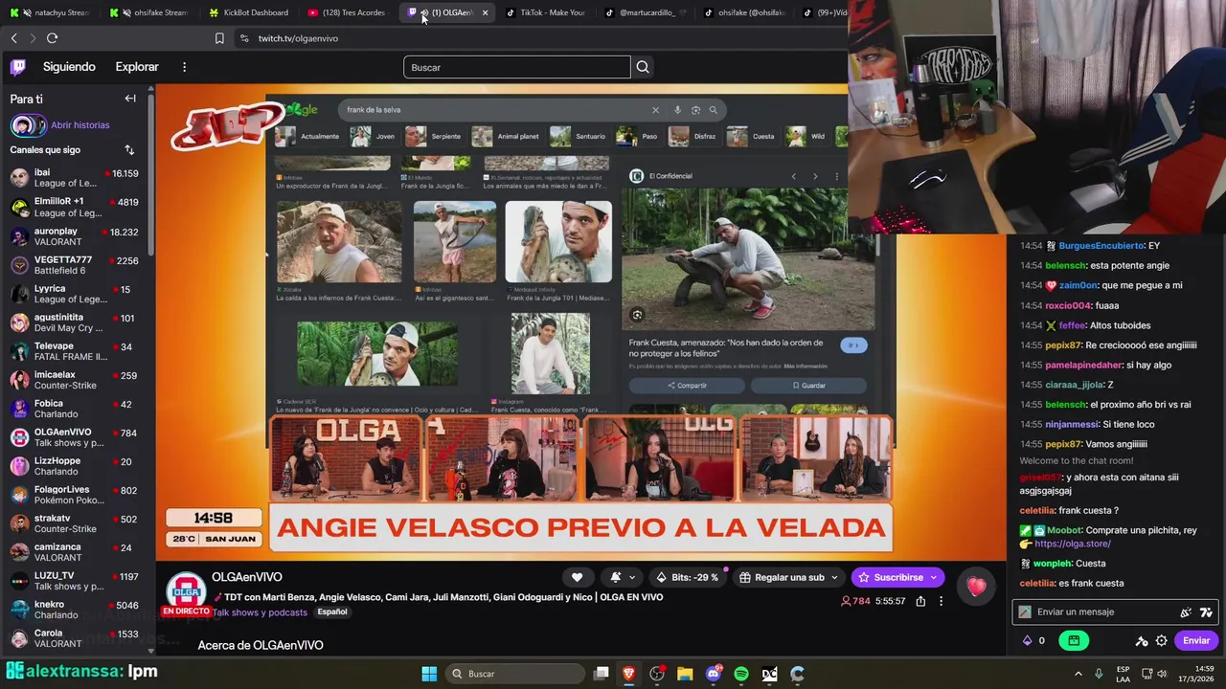Screen dimensions: 1226x689
Task: Open the chat emote picker icon
Action: click(1186, 612)
